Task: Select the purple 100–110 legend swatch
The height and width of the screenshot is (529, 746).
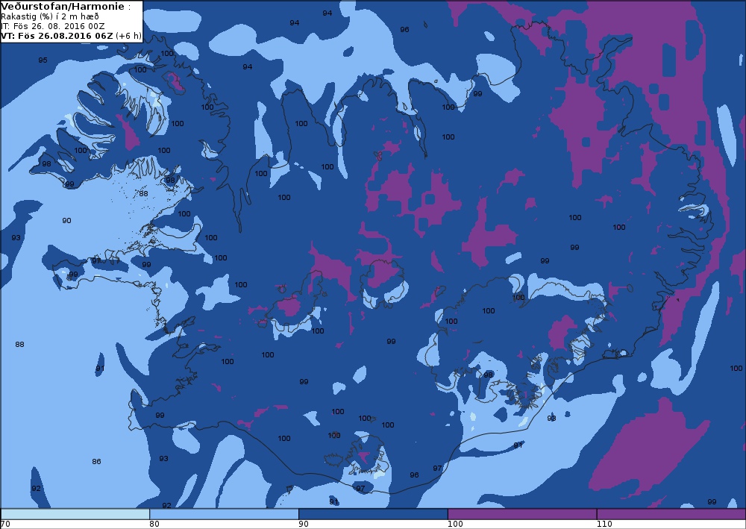Action: 522,514
